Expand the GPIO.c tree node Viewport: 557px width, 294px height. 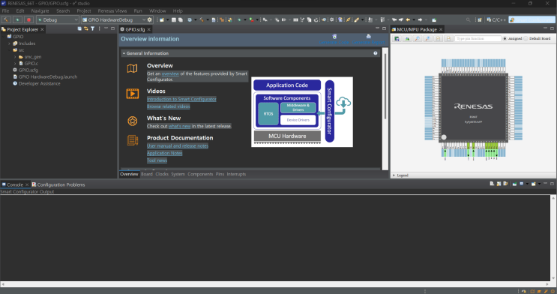click(15, 64)
